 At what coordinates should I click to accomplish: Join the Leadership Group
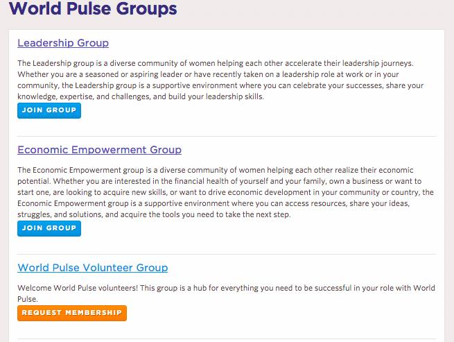click(49, 110)
